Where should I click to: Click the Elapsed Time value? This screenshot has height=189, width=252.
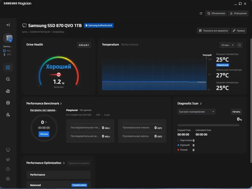click(x=183, y=135)
